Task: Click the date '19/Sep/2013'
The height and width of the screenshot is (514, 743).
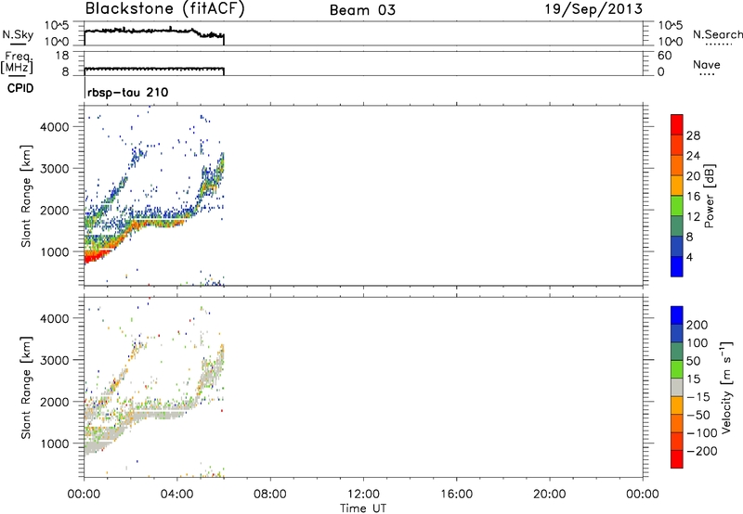Action: pyautogui.click(x=593, y=9)
